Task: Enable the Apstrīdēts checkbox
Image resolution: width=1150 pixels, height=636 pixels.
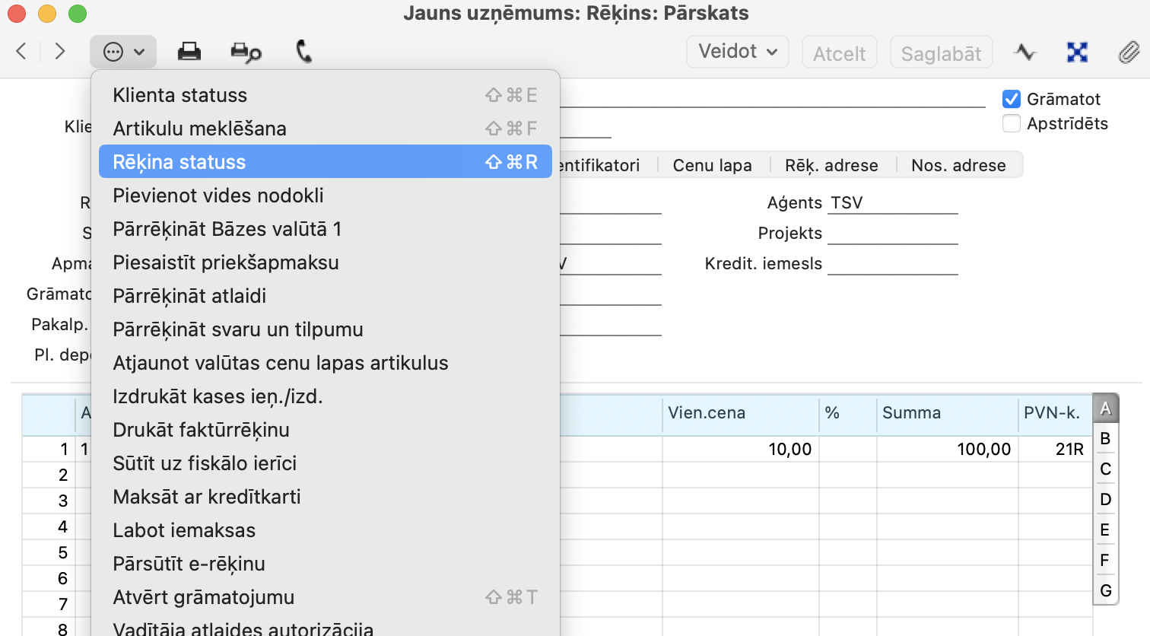Action: click(x=1011, y=123)
